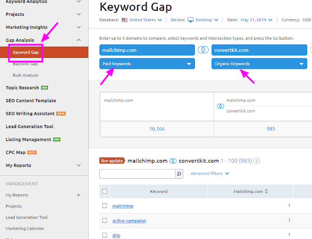
Task: Click the keyword filter text input
Action: pyautogui.click(x=137, y=174)
